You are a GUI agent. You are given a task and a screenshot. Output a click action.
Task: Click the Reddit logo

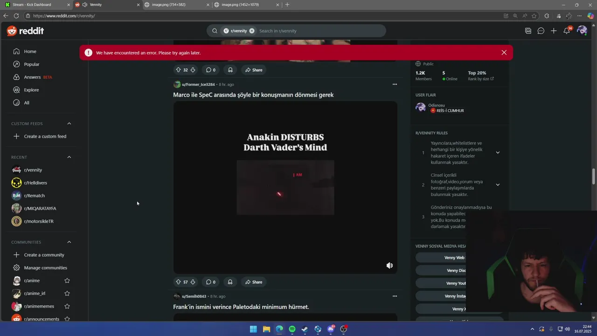[25, 31]
